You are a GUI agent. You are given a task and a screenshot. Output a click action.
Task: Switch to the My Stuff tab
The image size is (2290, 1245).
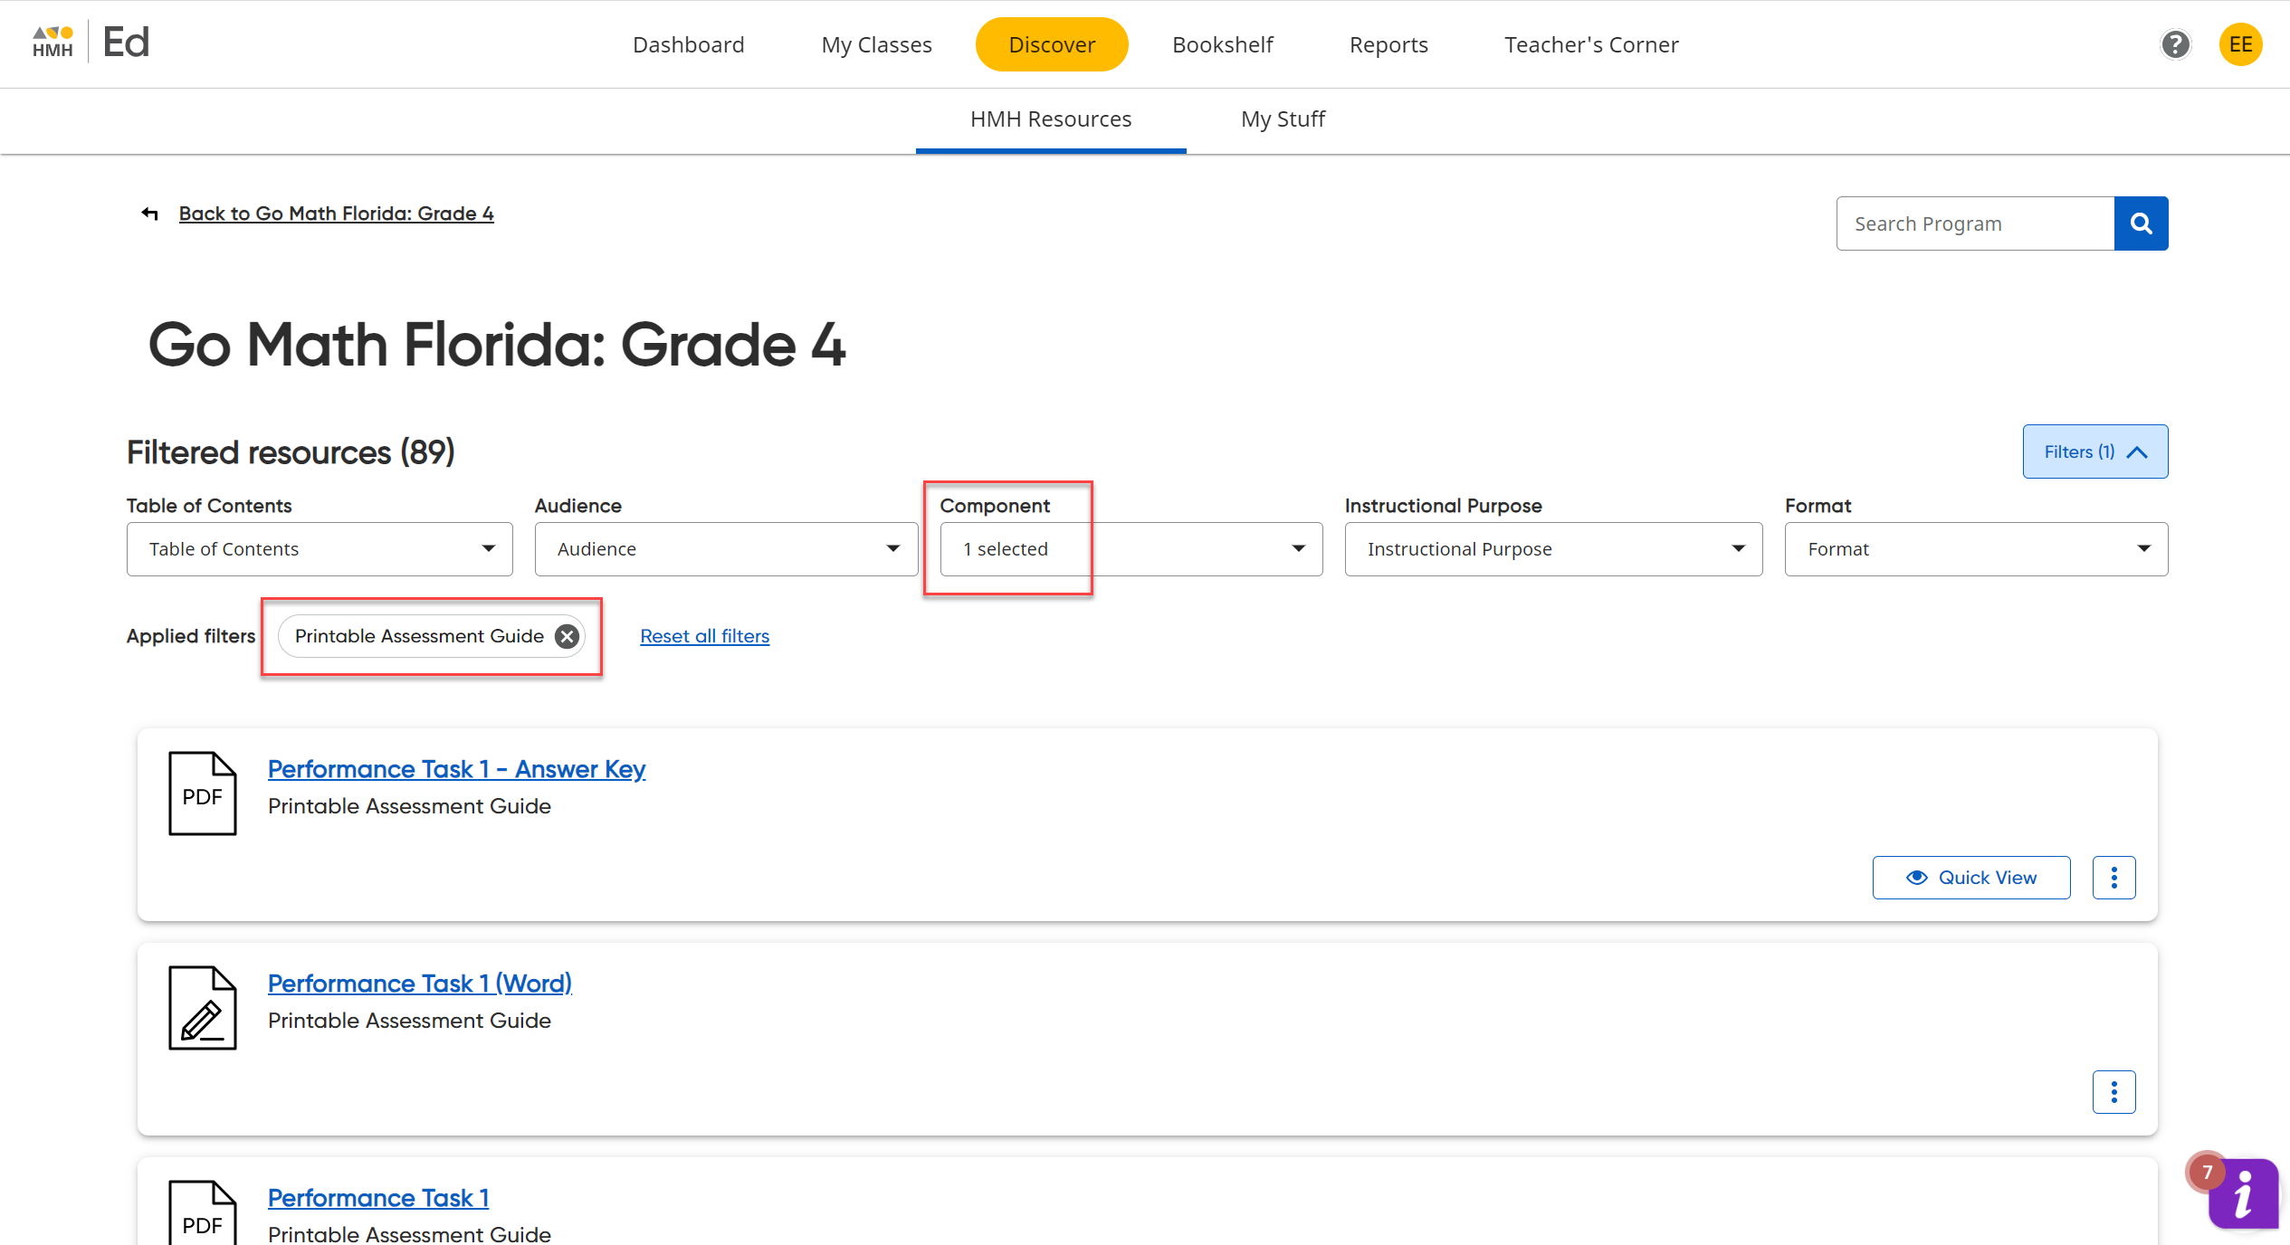1283,119
